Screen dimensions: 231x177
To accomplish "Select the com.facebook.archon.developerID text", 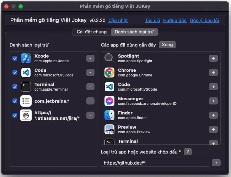I will (147, 104).
